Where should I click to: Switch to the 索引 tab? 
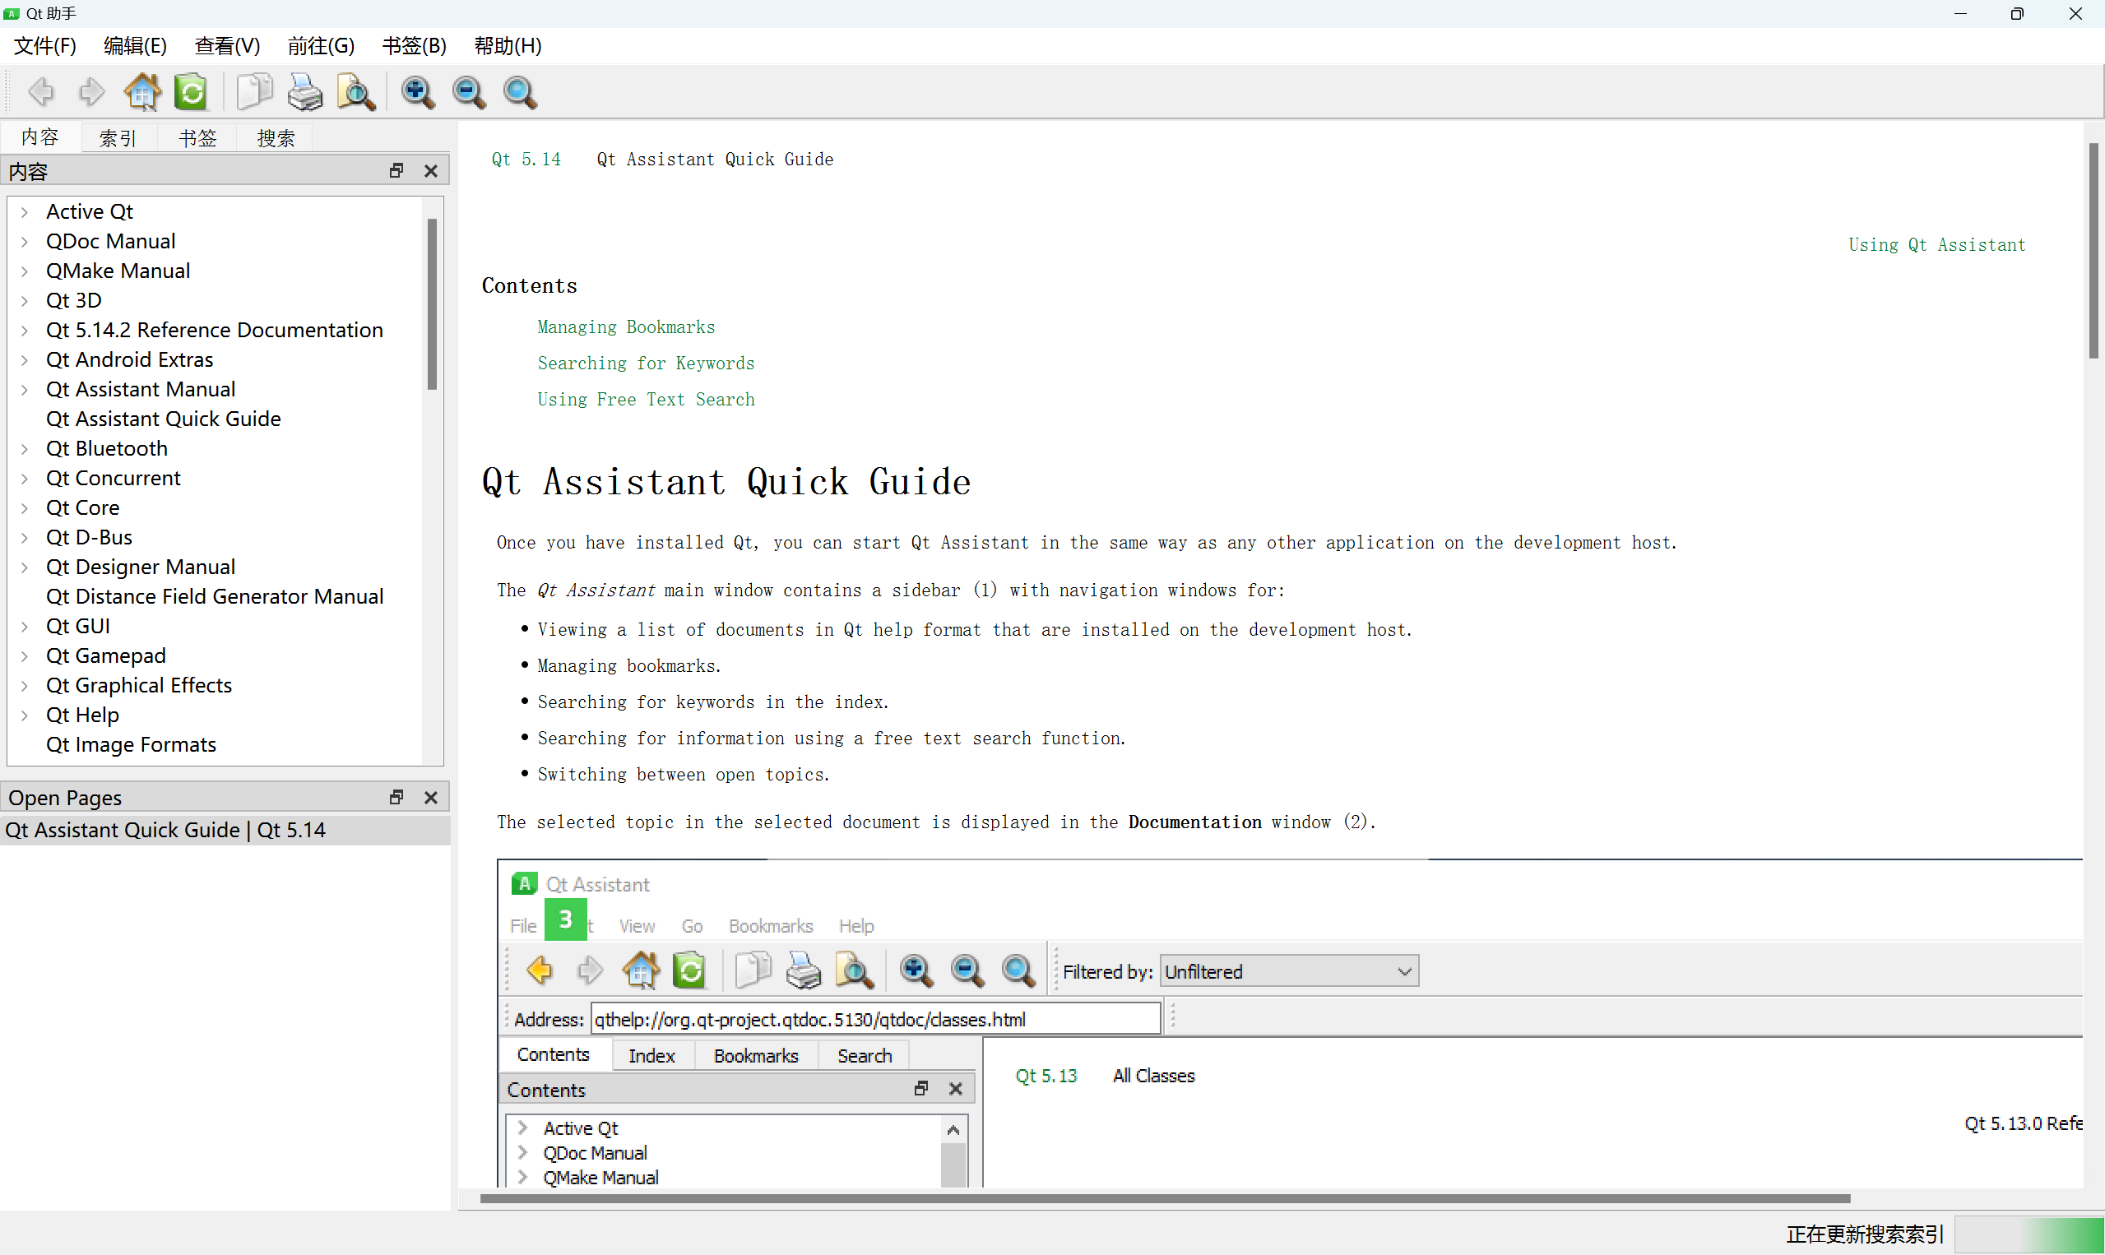(x=118, y=138)
